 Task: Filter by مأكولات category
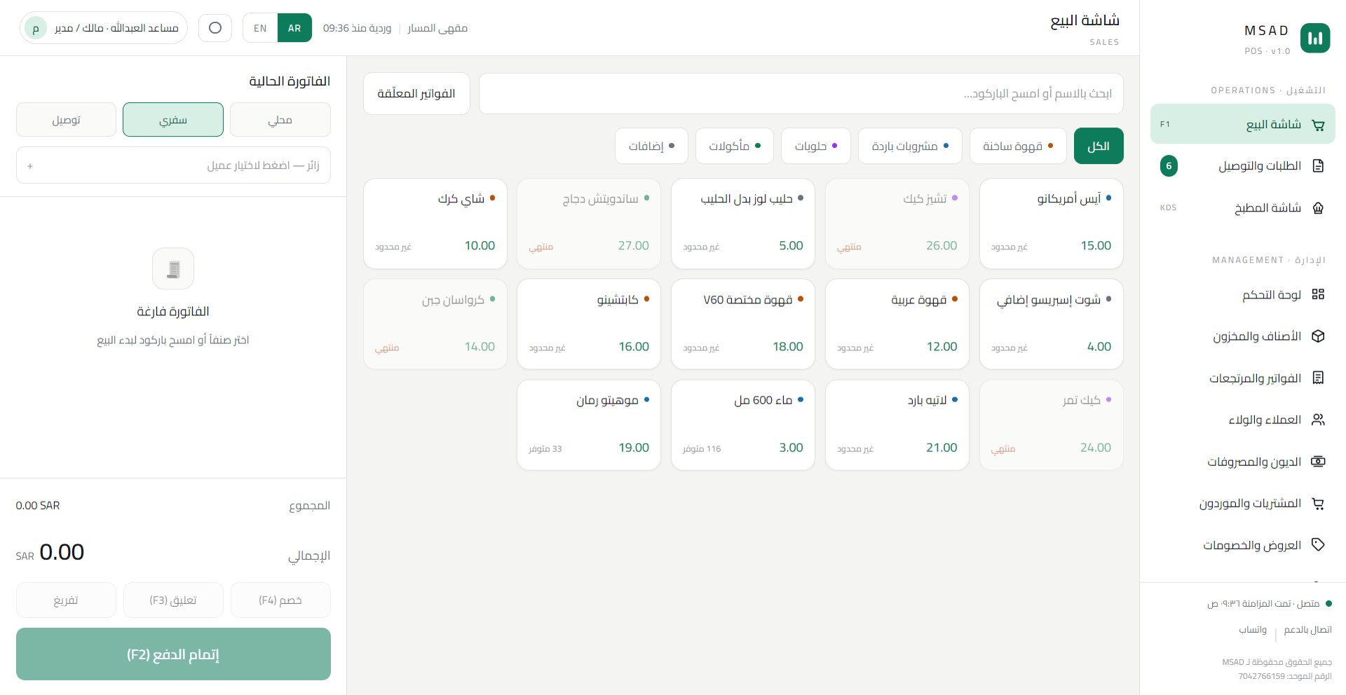click(x=735, y=146)
